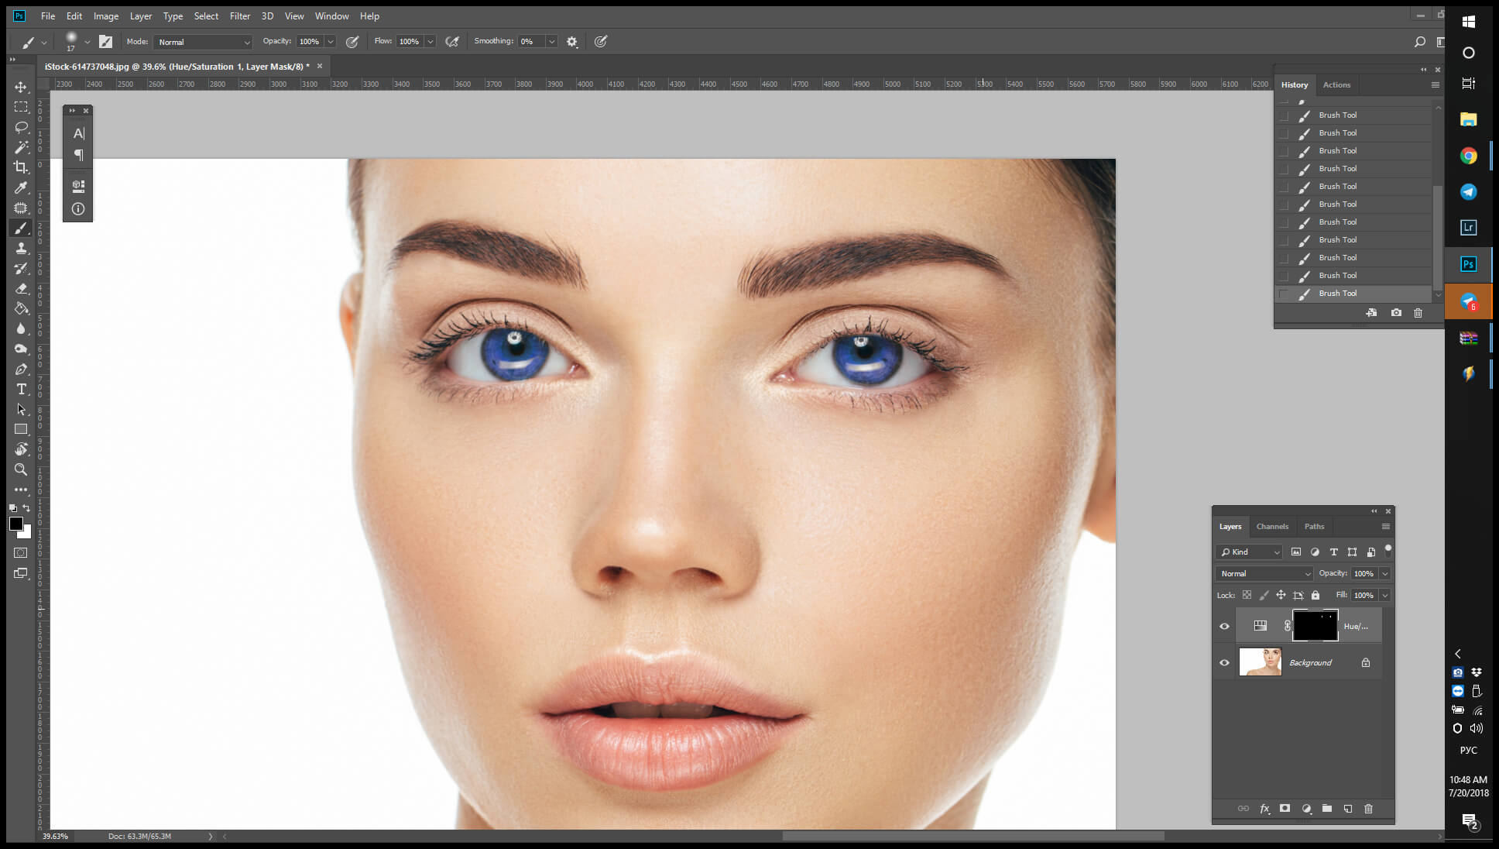Select the Eyedropper tool
The width and height of the screenshot is (1499, 849).
click(x=21, y=187)
